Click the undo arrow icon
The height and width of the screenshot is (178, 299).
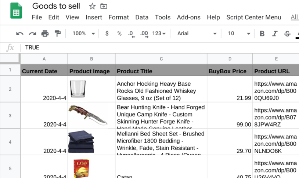point(20,34)
